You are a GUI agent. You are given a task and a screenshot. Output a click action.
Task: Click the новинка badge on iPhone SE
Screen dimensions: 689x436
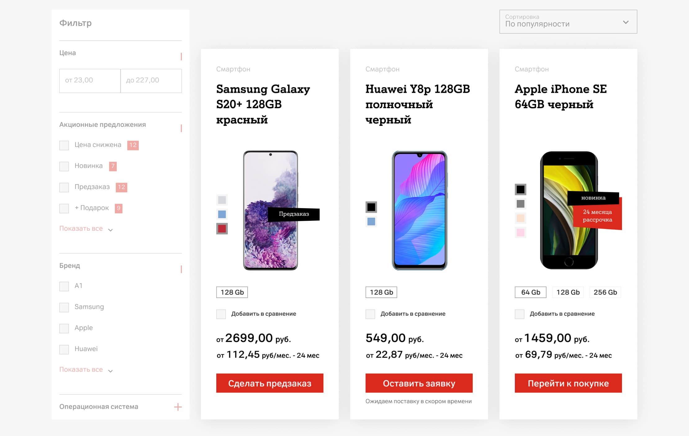593,198
